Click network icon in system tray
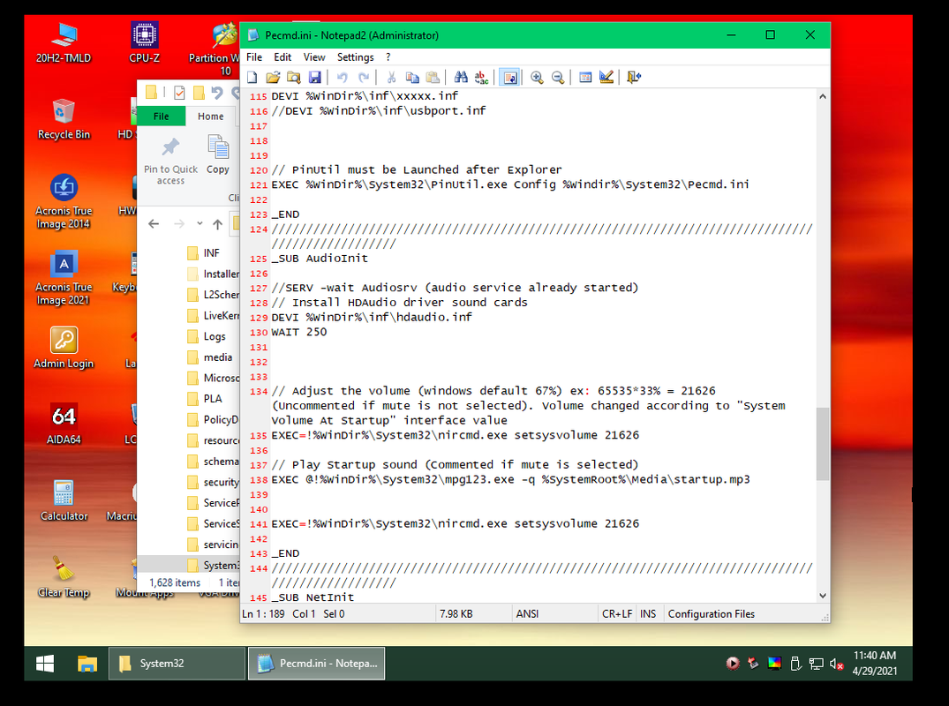 [816, 664]
